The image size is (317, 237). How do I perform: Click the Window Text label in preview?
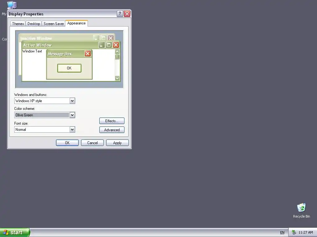tap(32, 51)
